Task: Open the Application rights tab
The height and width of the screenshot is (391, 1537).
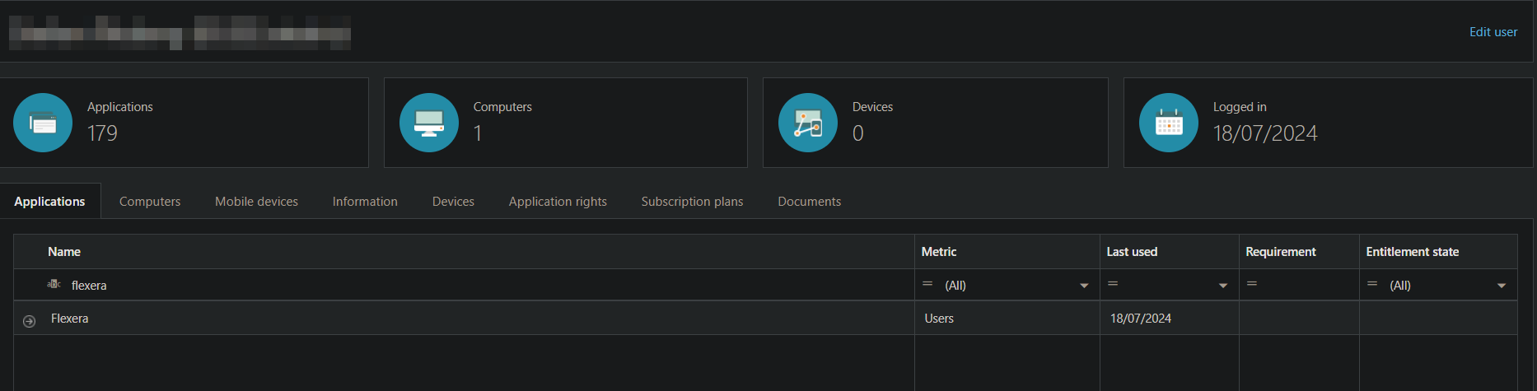Action: (x=558, y=202)
